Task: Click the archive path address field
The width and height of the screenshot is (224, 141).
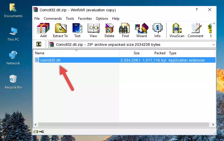Action: tap(132, 44)
